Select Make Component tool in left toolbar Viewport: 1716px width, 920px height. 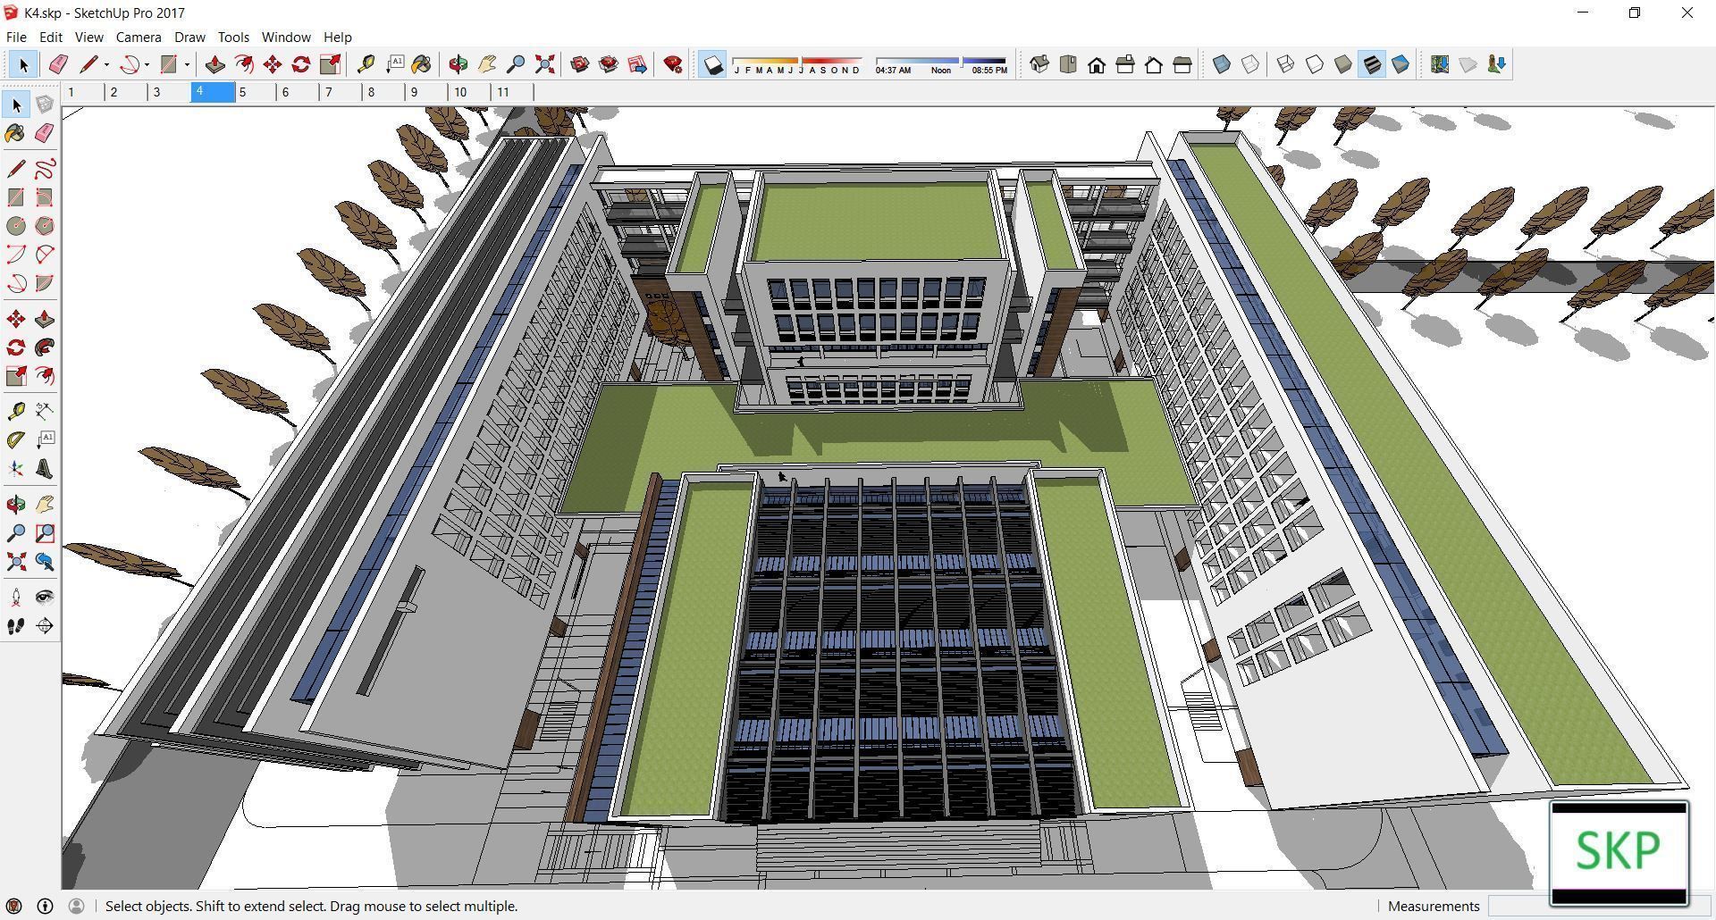pyautogui.click(x=45, y=105)
